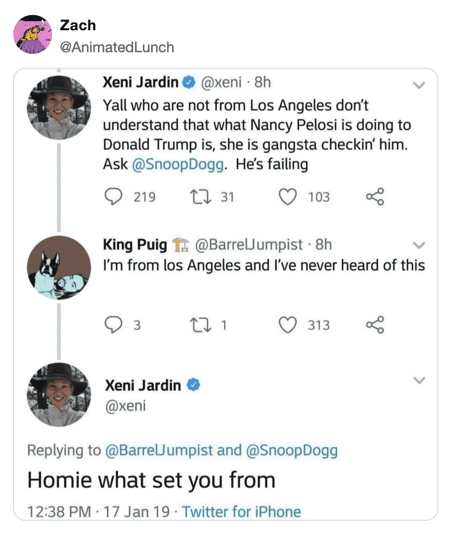The height and width of the screenshot is (539, 453).
Task: Click @BarrelJumpist in Replying to line
Action: point(159,450)
